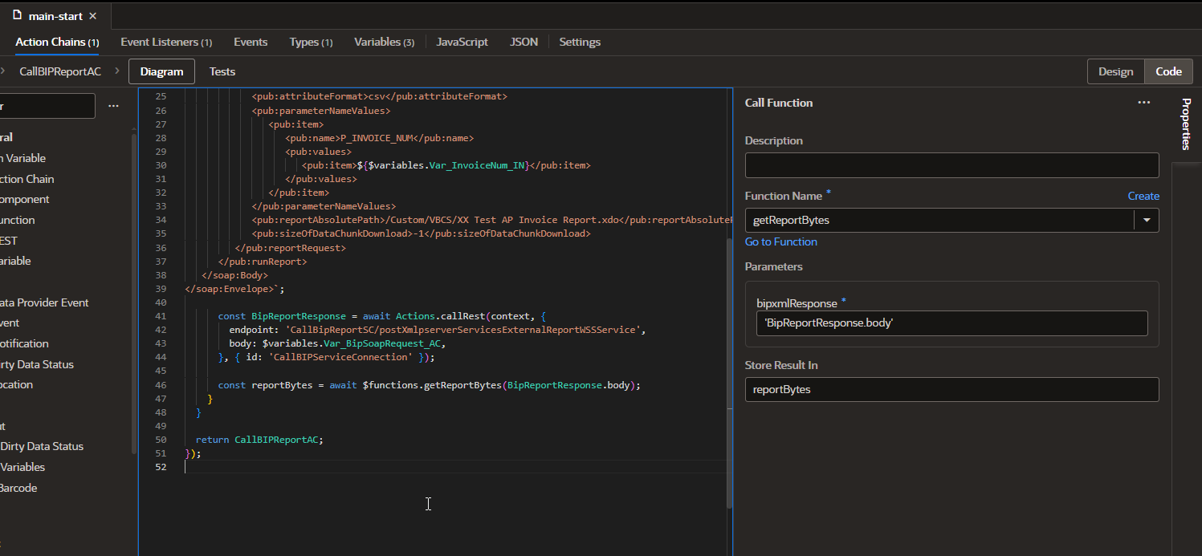Open the Settings tab
Image resolution: width=1202 pixels, height=556 pixels.
click(580, 42)
